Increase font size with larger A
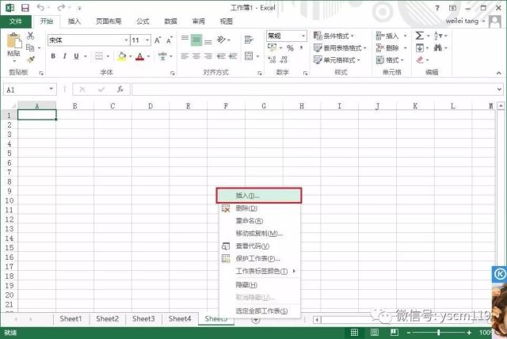 coord(158,40)
